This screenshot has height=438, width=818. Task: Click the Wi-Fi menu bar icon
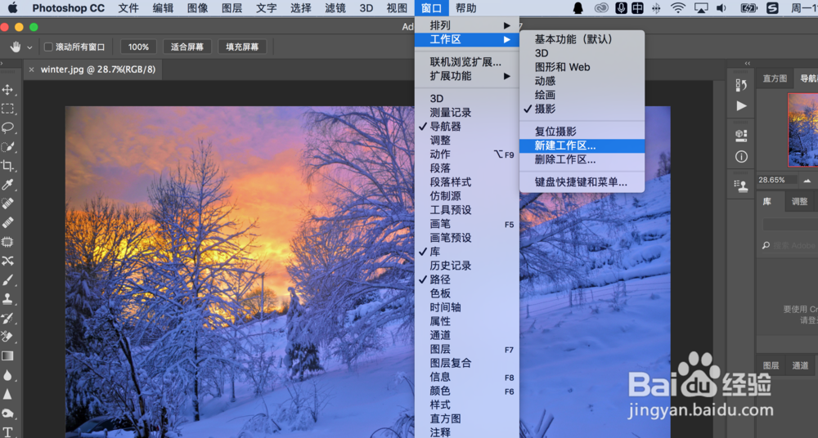pos(677,8)
